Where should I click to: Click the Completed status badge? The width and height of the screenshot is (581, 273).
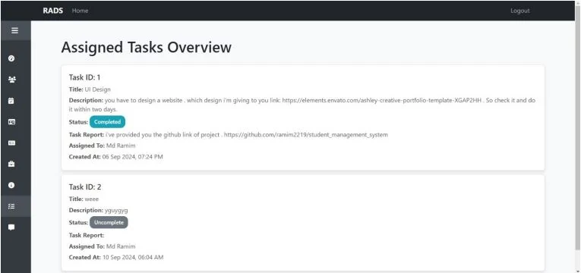107,121
